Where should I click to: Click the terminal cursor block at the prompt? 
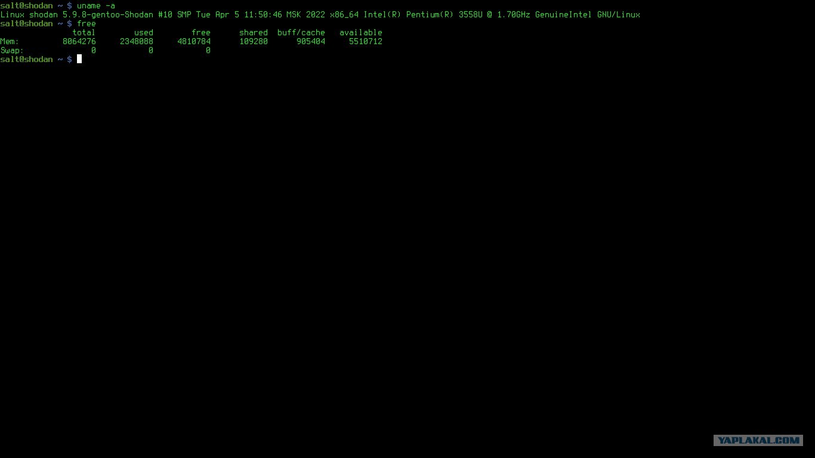pos(79,59)
